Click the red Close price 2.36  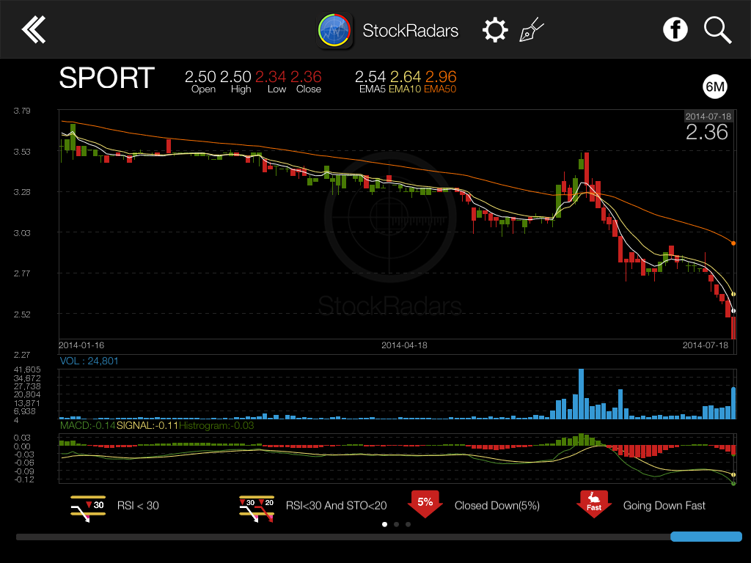(306, 76)
